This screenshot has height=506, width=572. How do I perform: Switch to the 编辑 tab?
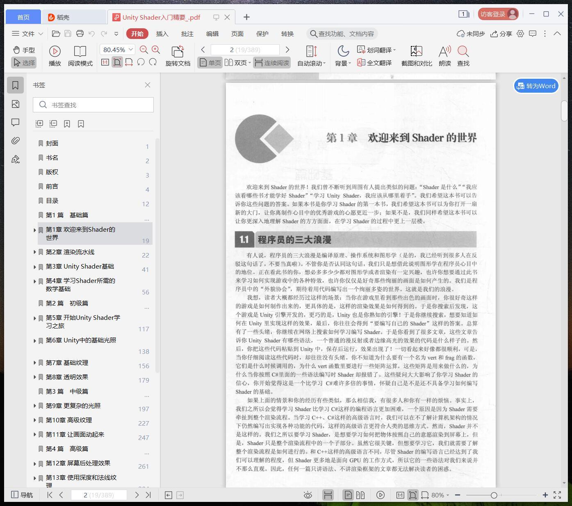click(x=212, y=34)
